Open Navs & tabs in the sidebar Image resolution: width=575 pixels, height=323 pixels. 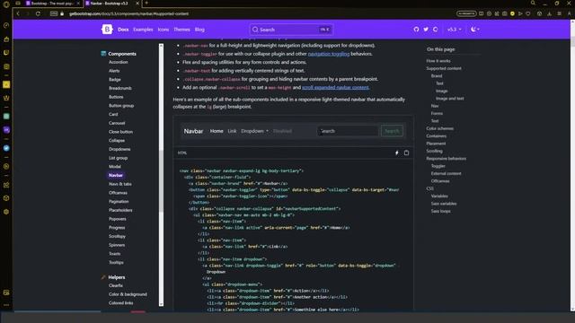pyautogui.click(x=119, y=184)
